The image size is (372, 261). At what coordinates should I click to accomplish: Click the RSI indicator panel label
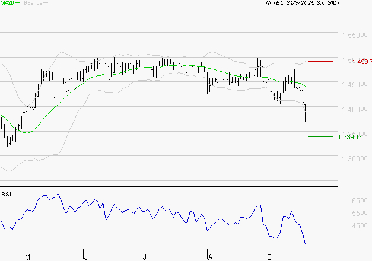click(7, 194)
